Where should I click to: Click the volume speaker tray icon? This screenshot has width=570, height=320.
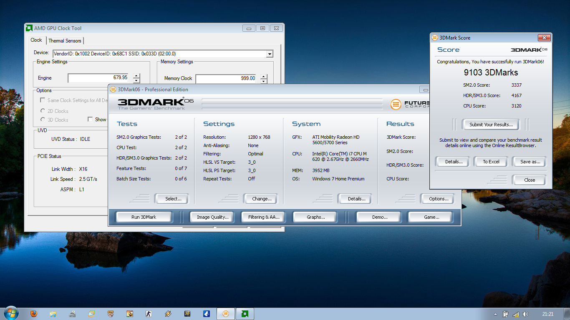tap(525, 314)
